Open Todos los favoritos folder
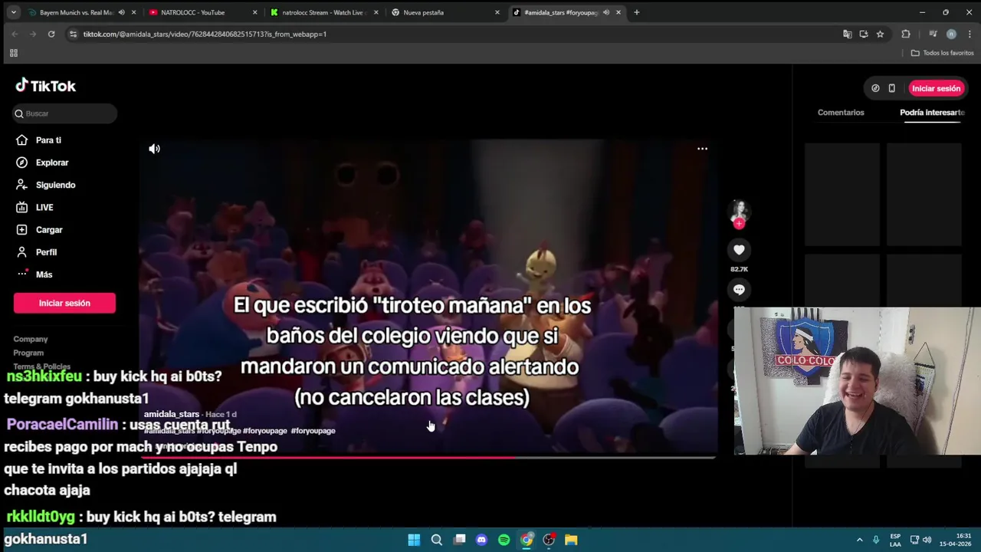The width and height of the screenshot is (981, 552). pyautogui.click(x=943, y=53)
